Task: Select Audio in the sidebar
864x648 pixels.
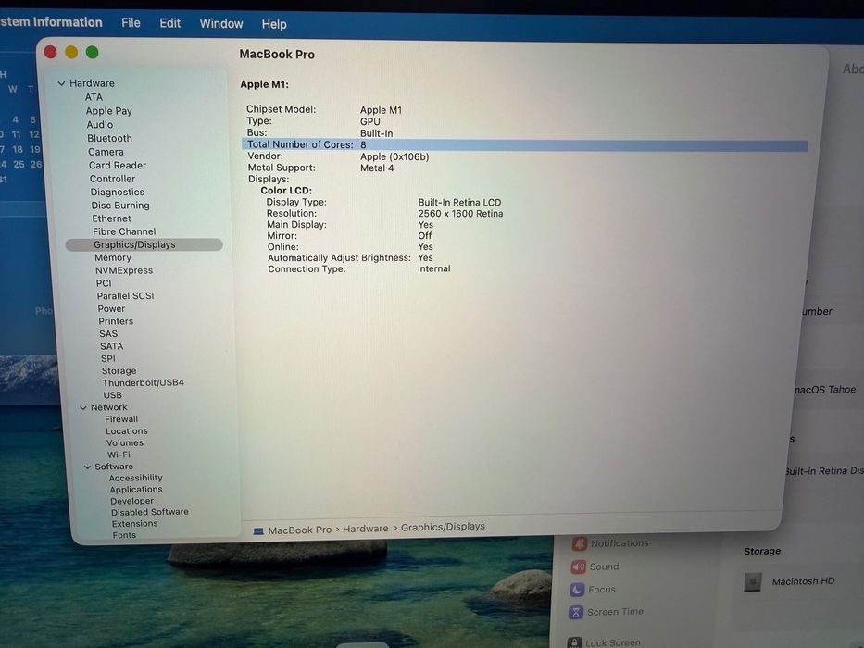Action: coord(99,125)
